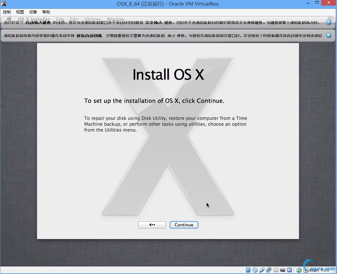The width and height of the screenshot is (337, 274).
Task: Close the VirtualBox window
Action: click(329, 3)
